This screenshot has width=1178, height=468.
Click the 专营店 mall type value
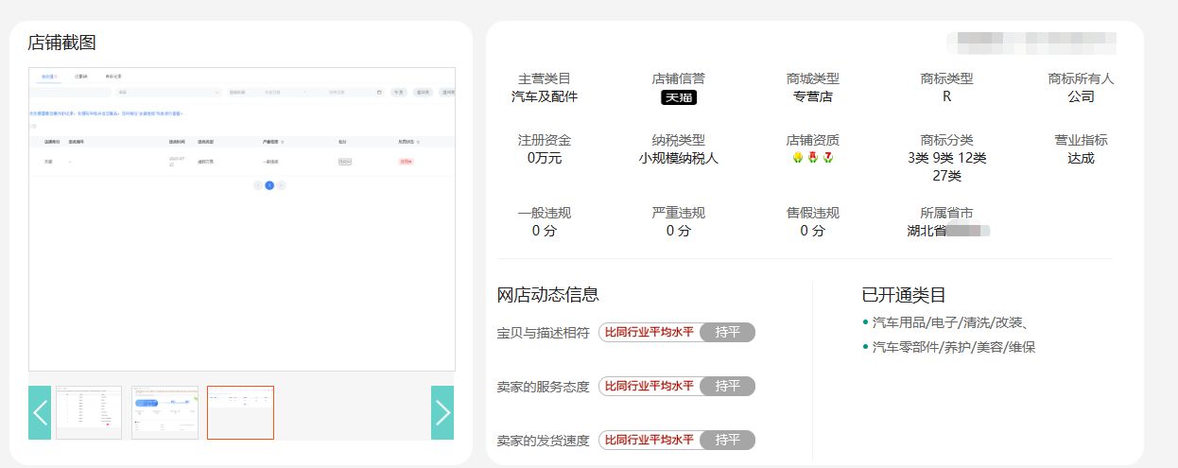point(812,96)
